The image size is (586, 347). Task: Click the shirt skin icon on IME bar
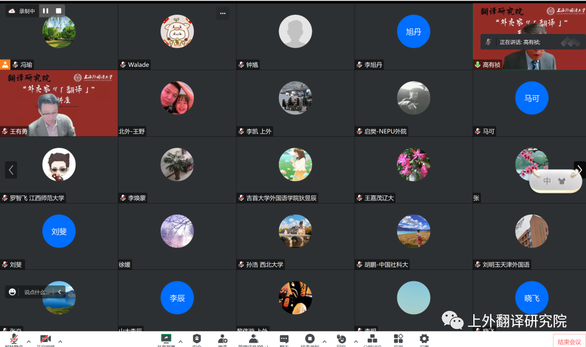(562, 181)
